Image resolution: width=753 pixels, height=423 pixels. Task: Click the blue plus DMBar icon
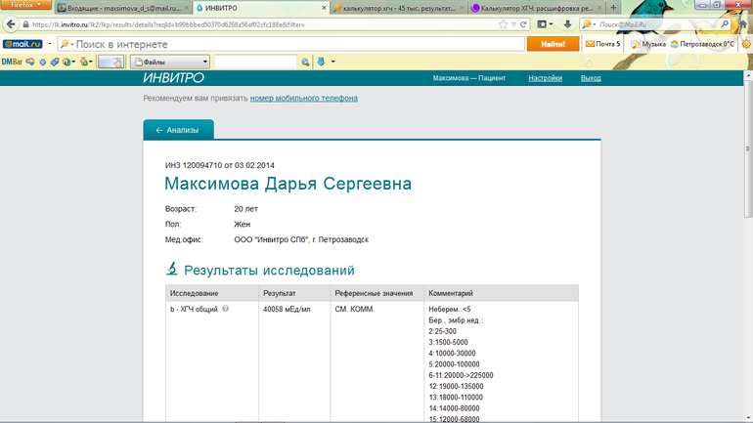coord(43,62)
